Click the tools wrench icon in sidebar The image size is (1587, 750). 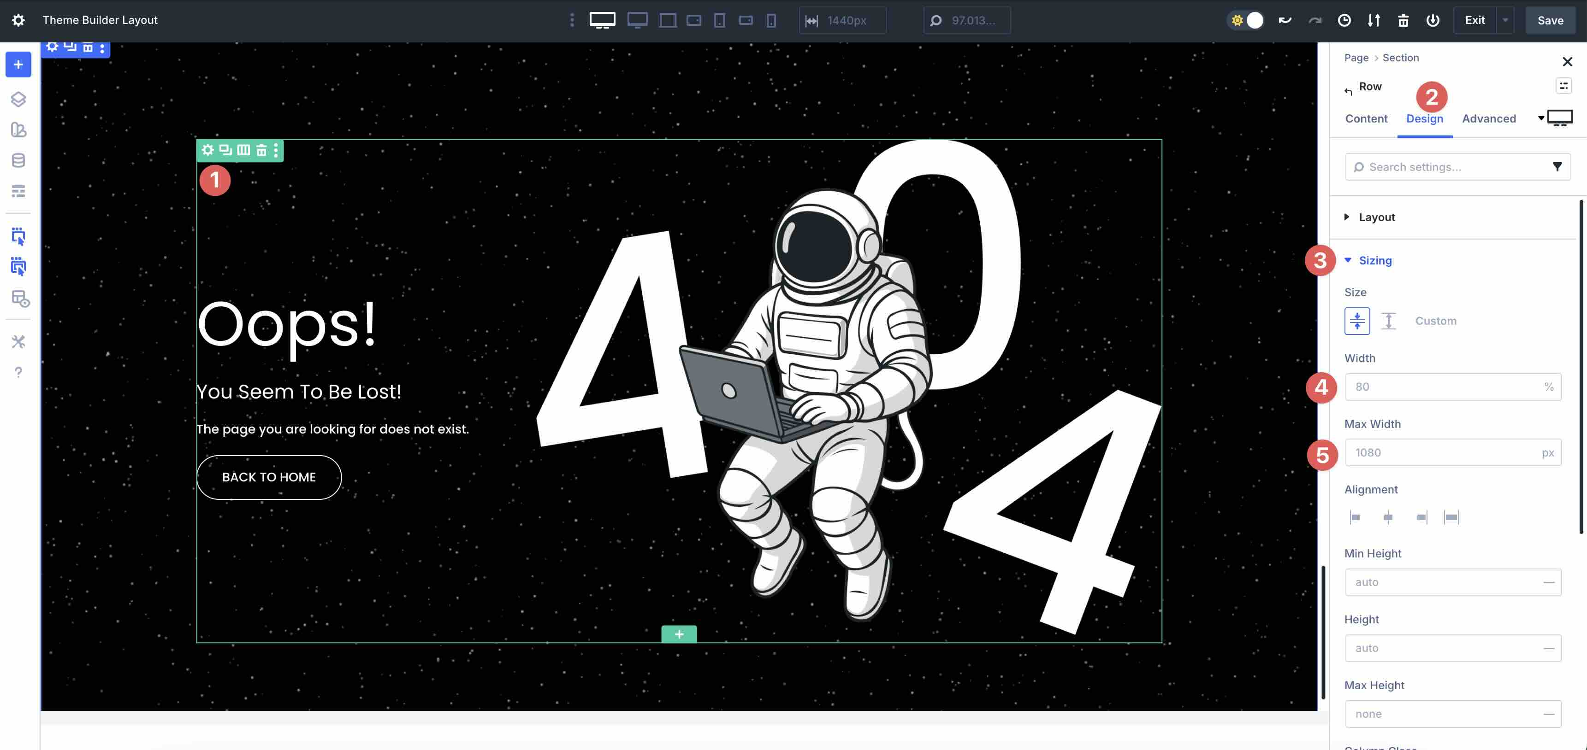pyautogui.click(x=18, y=341)
